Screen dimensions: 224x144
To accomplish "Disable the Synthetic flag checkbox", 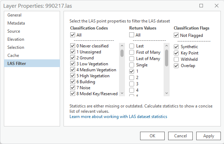I will 176,47.
